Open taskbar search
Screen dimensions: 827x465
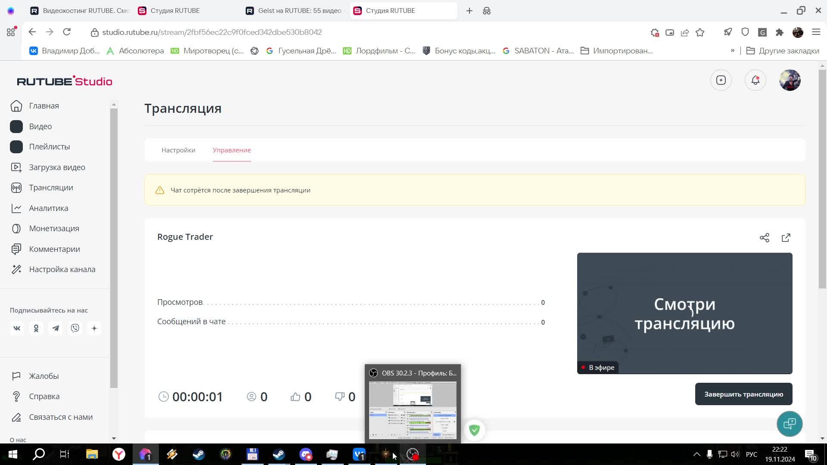39,455
